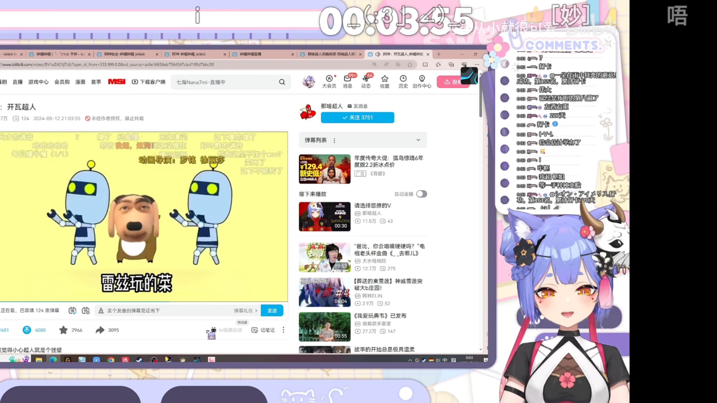The image size is (717, 403).
Task: Click the 下载客户端 link
Action: 149,82
